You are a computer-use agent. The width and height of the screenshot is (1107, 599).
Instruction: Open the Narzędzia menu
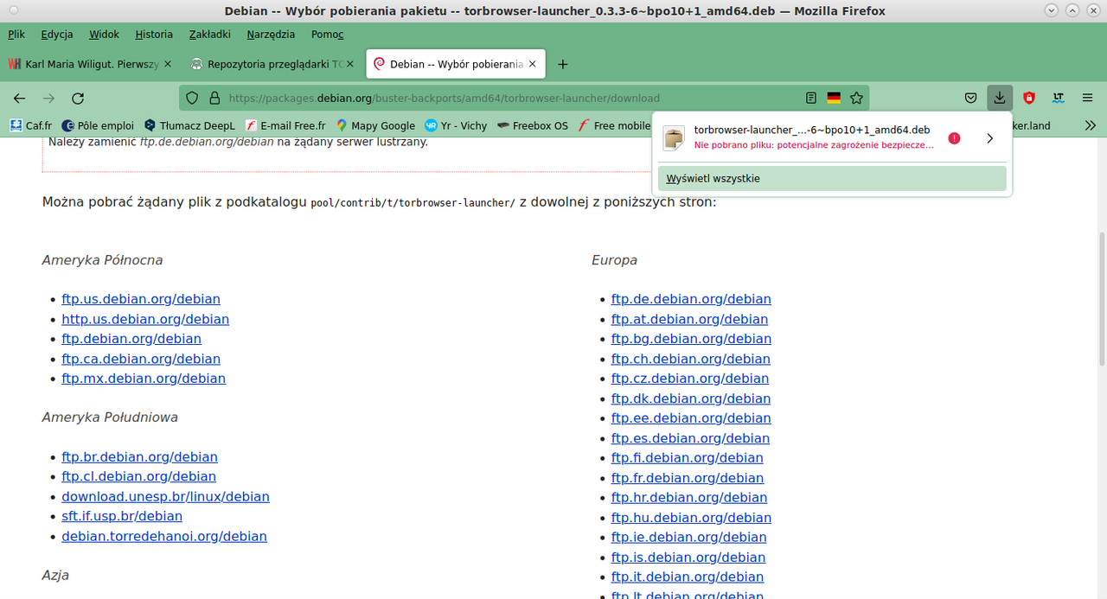(271, 35)
